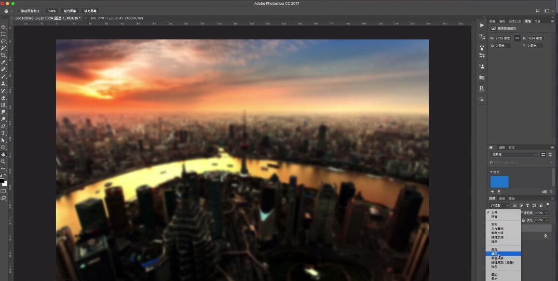Select the Crop tool
The image size is (558, 281).
coord(4,55)
